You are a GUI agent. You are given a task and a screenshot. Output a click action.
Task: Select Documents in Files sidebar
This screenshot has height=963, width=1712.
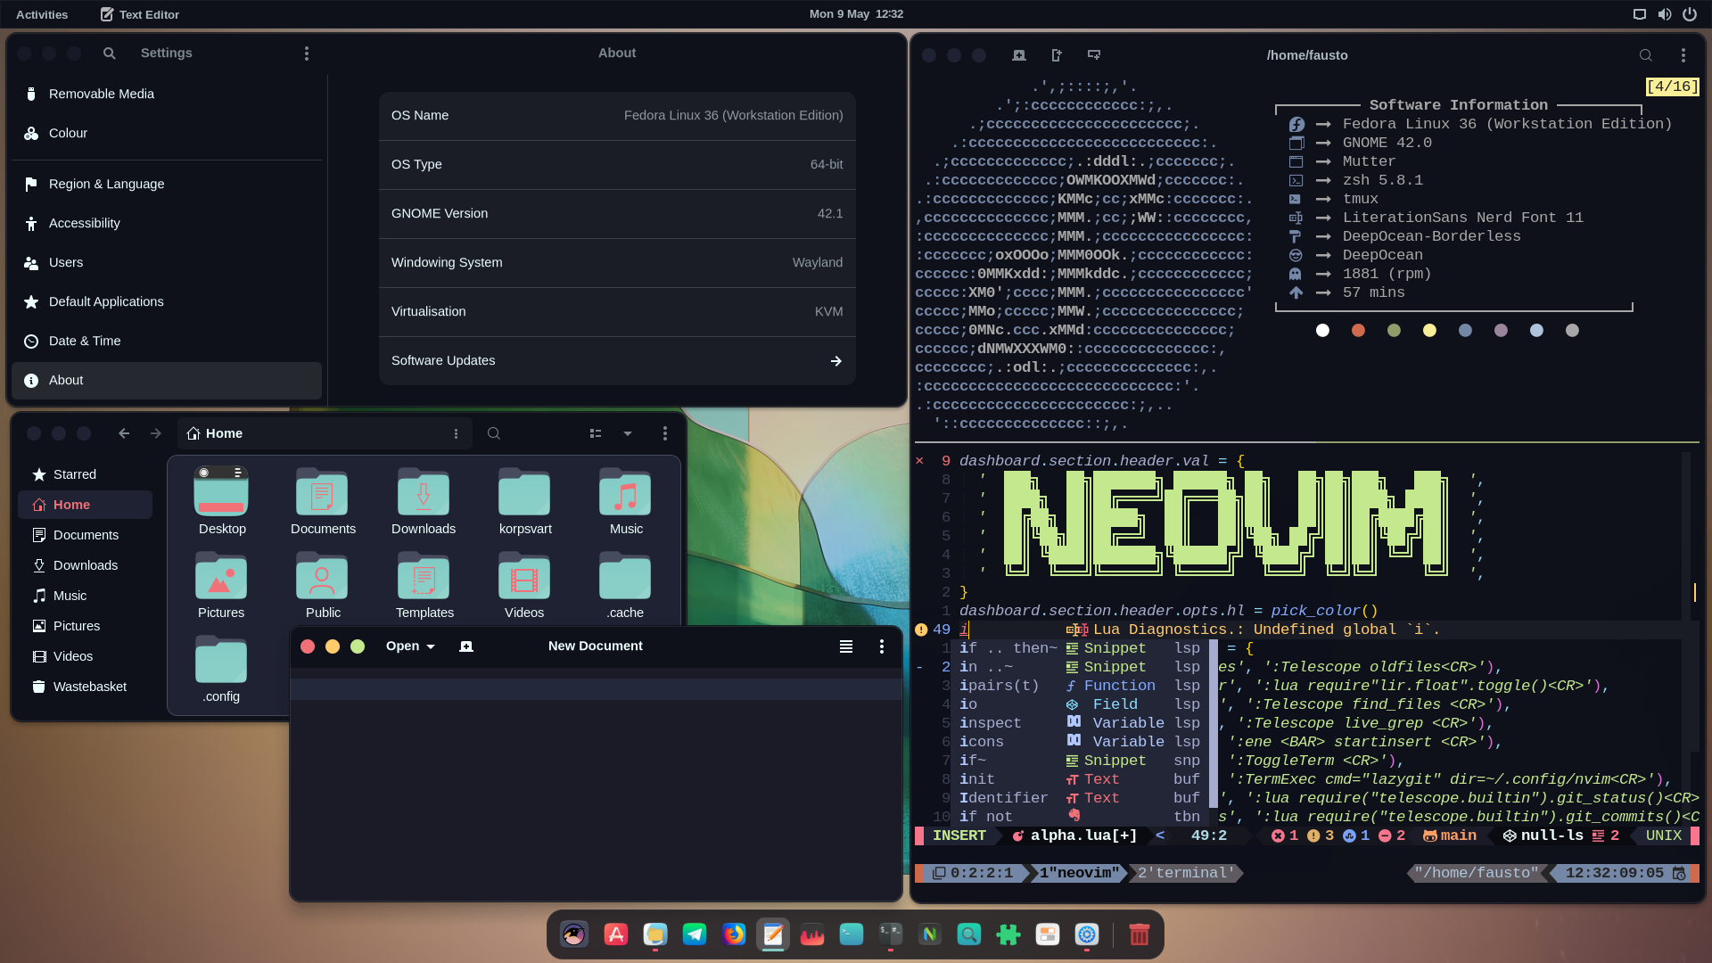tap(85, 535)
